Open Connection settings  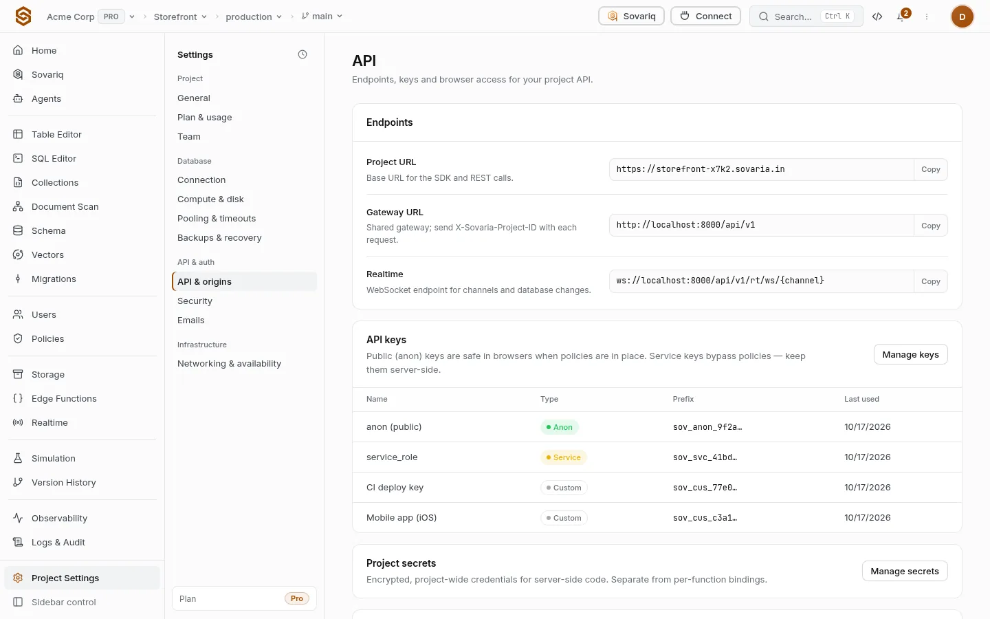[244, 180]
